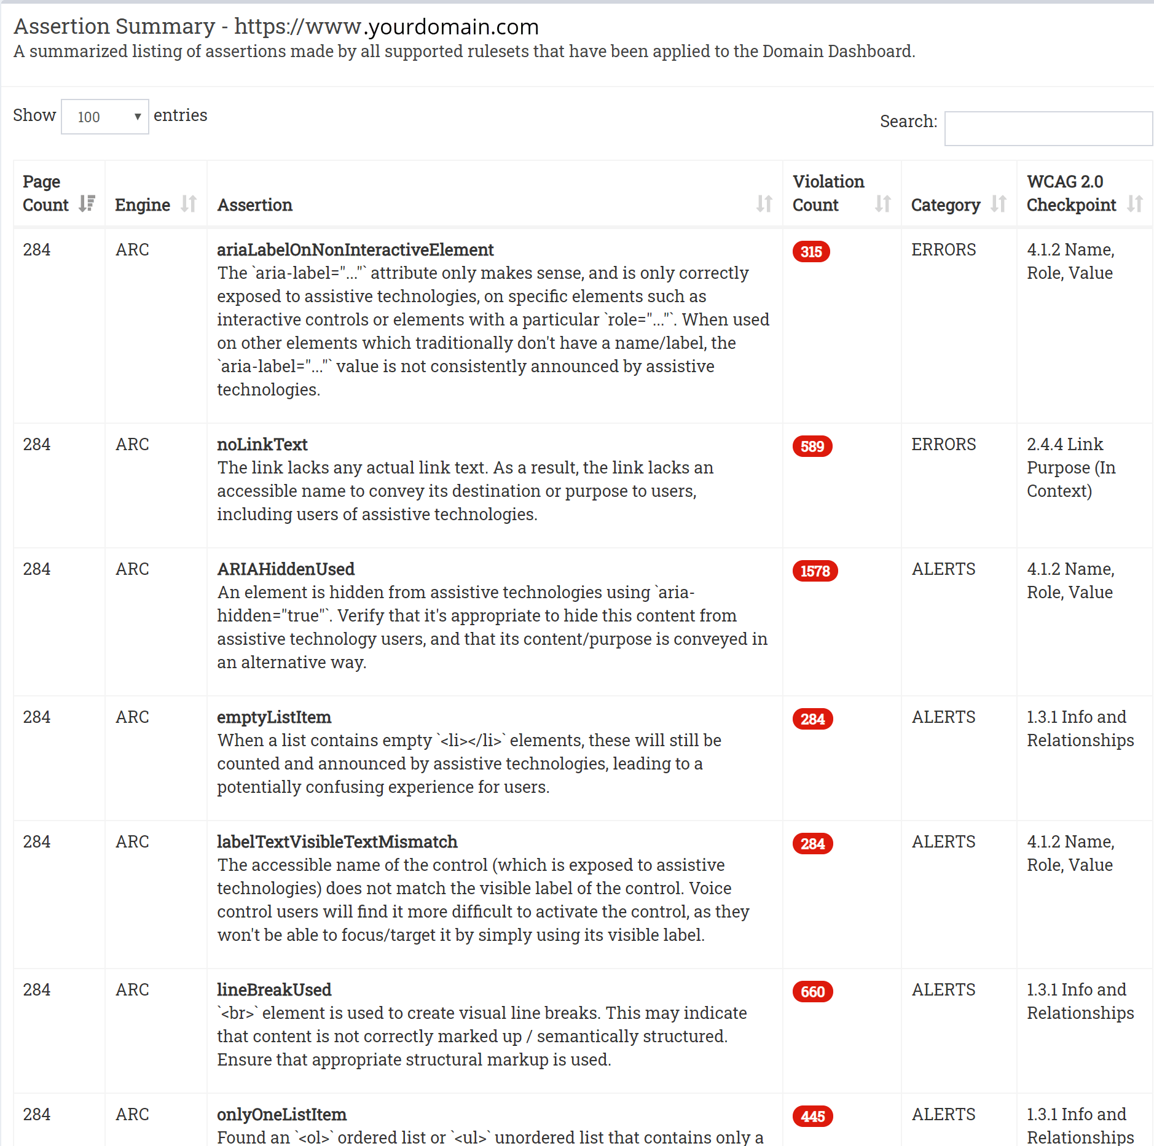Sort by Violation Count column icon
The image size is (1154, 1146).
pos(882,203)
